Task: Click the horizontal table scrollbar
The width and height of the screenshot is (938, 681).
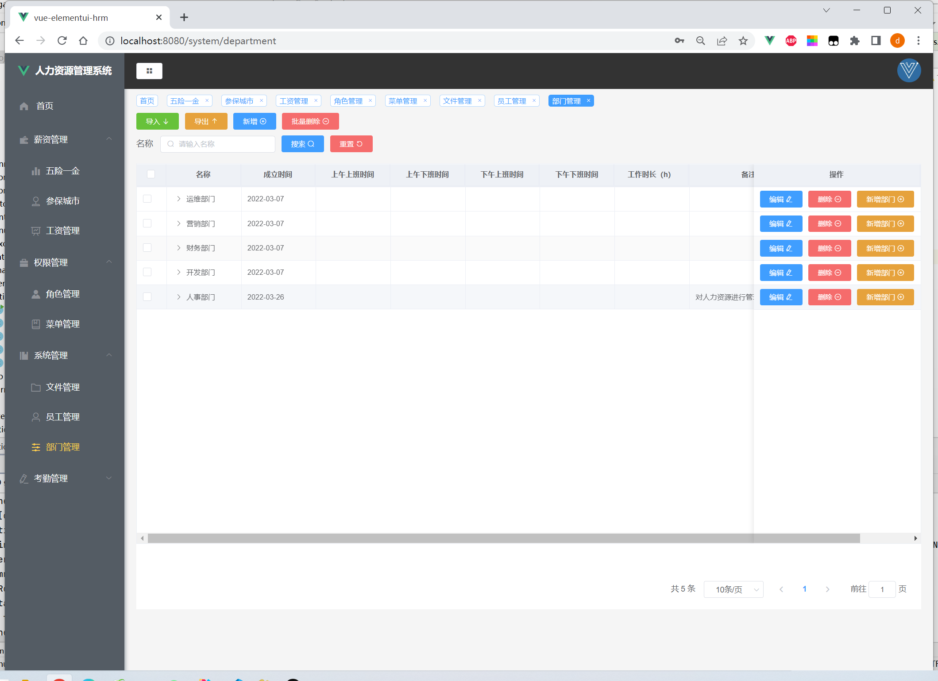Action: 503,538
